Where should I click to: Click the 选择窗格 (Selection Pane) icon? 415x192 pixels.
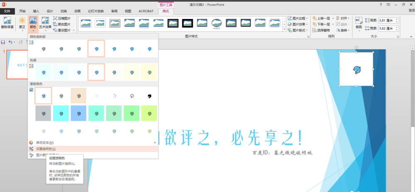[x=314, y=30]
